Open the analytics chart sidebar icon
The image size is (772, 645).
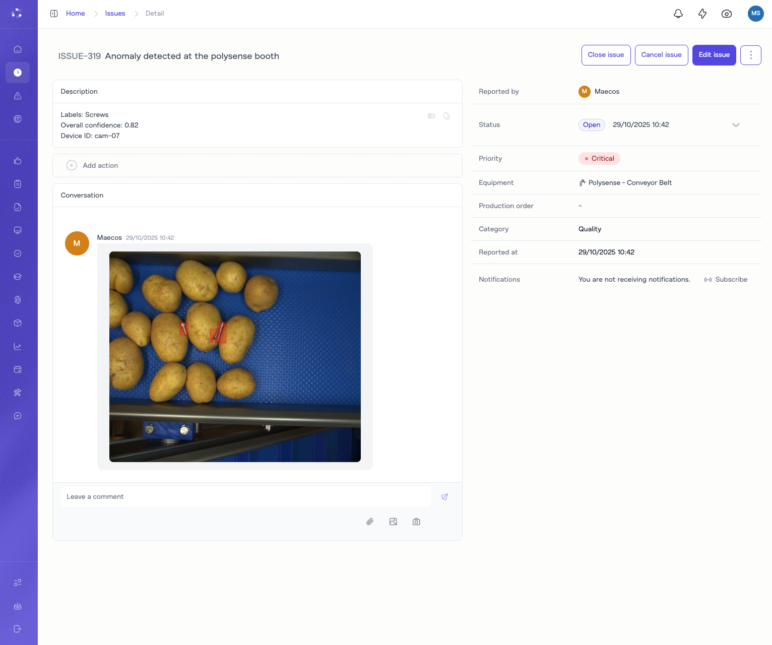click(x=18, y=346)
